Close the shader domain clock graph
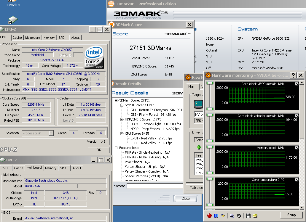Screen dimensions: 306x222 (297, 116)
